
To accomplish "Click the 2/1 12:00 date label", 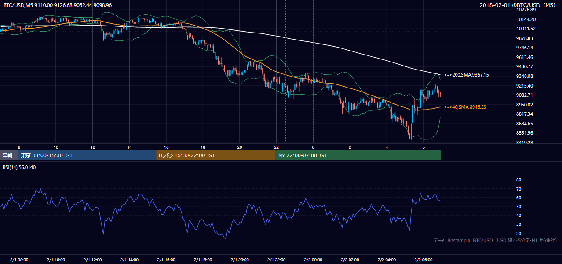I will (x=92, y=260).
